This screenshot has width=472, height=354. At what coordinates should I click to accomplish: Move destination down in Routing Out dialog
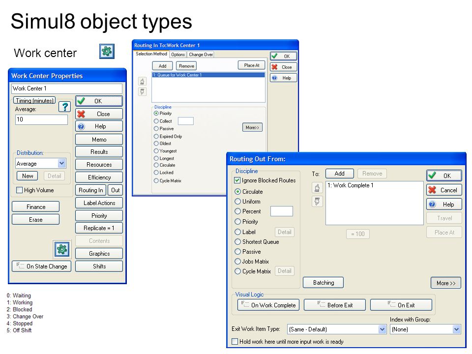point(317,201)
